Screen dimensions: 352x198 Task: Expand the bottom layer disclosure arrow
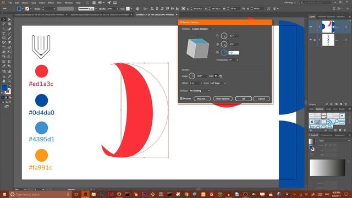click(320, 40)
